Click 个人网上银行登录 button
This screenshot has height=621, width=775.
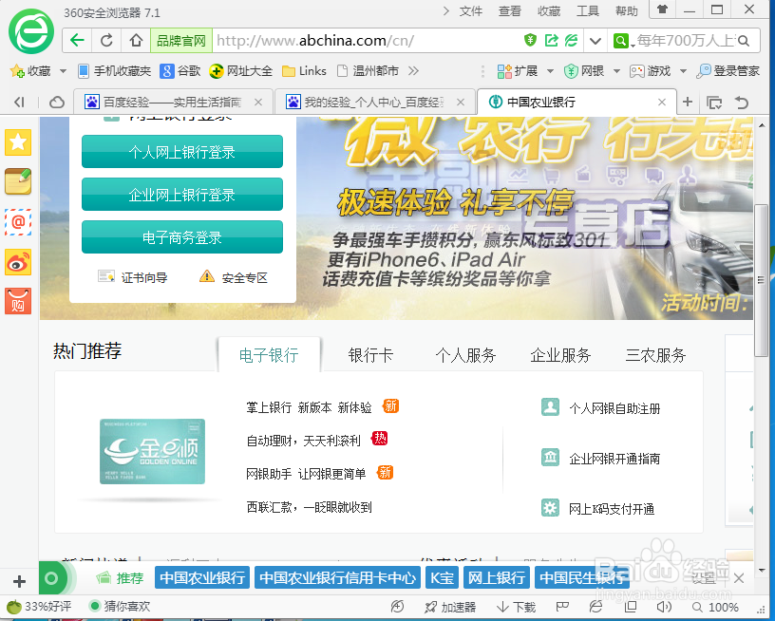182,152
